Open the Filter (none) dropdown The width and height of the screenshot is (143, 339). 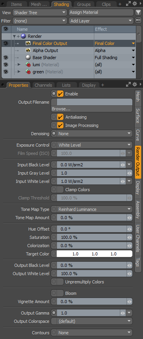pyautogui.click(x=40, y=21)
